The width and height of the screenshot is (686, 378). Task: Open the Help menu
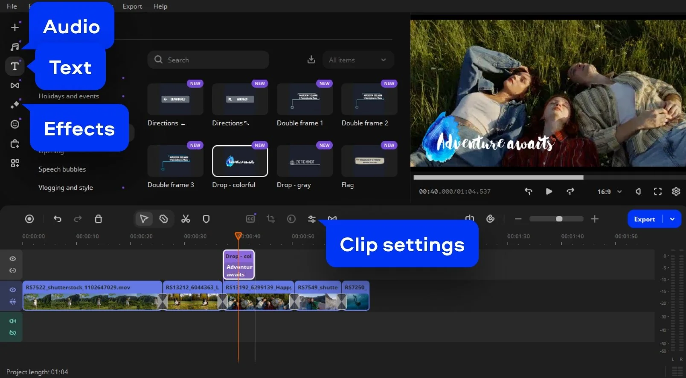pyautogui.click(x=160, y=6)
